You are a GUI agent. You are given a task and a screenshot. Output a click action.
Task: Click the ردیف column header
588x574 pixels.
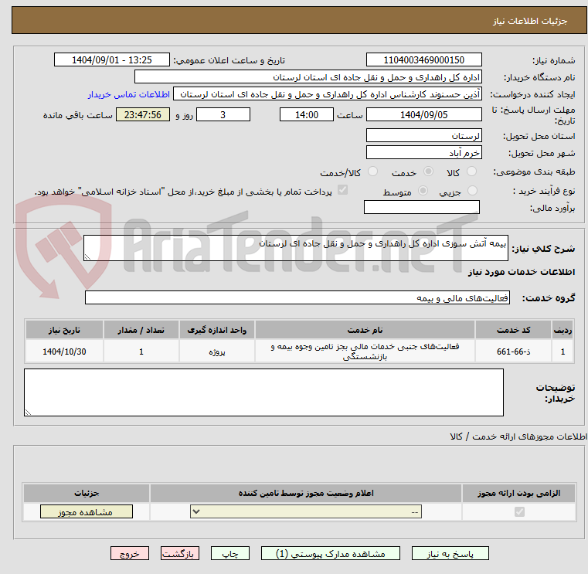click(563, 330)
